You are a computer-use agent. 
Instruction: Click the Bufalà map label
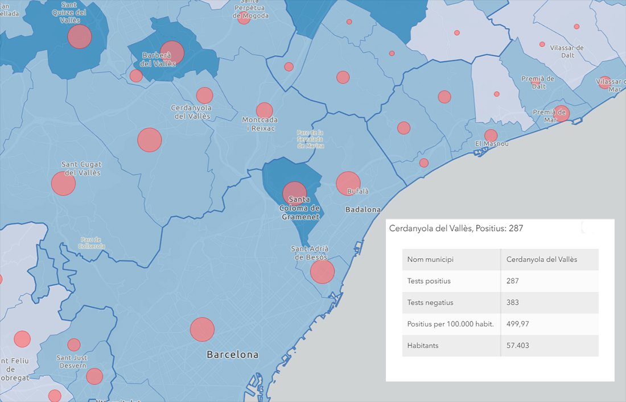click(x=358, y=192)
